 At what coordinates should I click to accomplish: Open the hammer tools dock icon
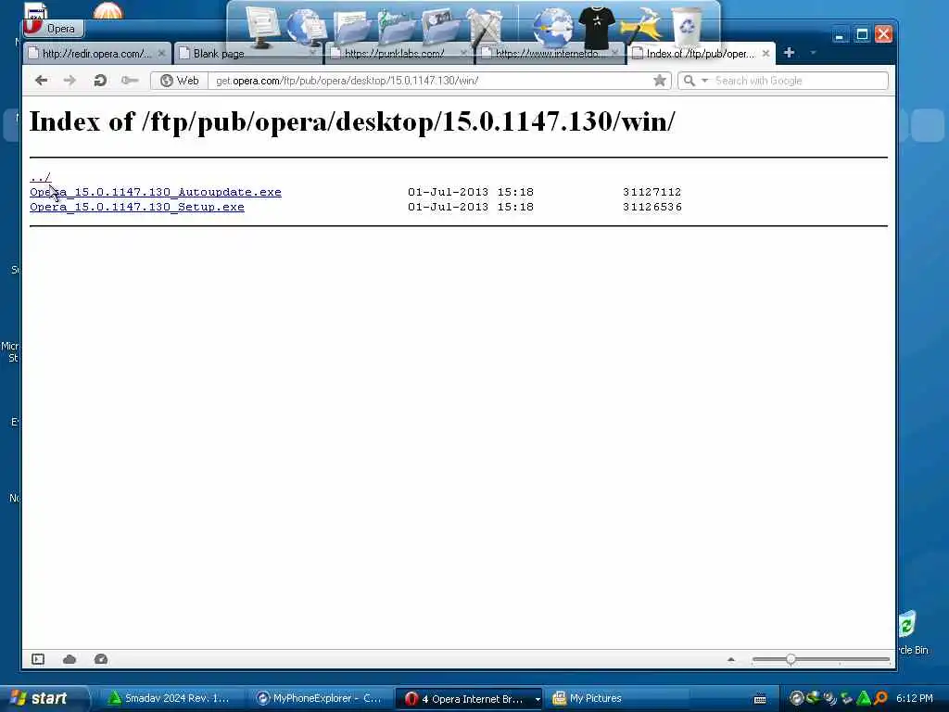[486, 27]
